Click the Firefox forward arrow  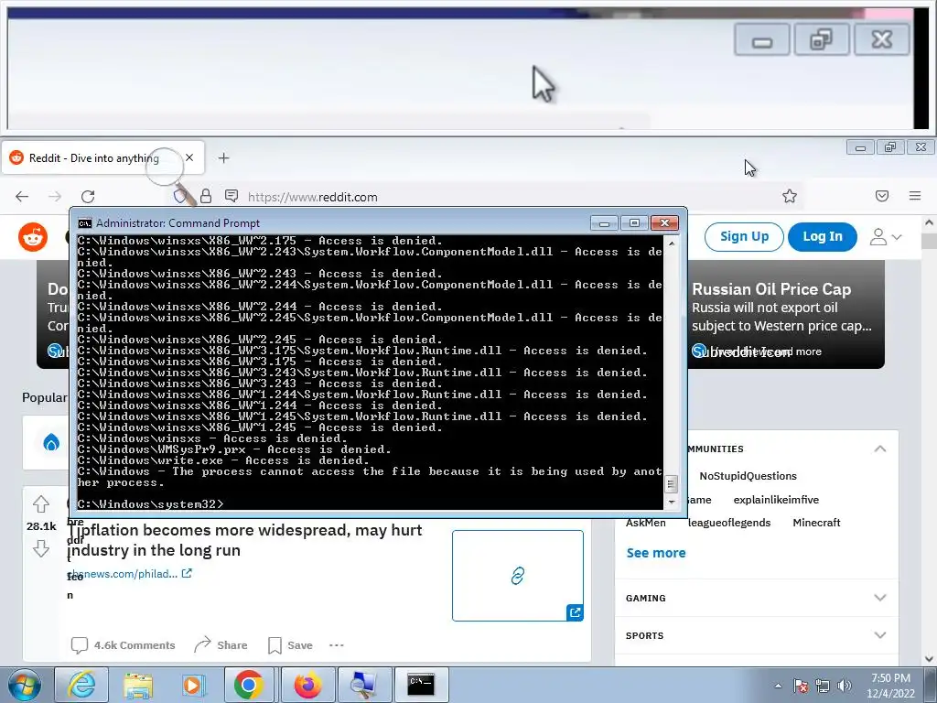click(x=54, y=197)
